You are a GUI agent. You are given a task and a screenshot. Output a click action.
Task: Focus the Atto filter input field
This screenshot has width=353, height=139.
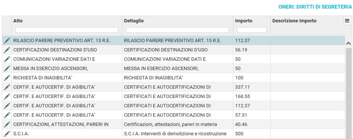(x=67, y=30)
